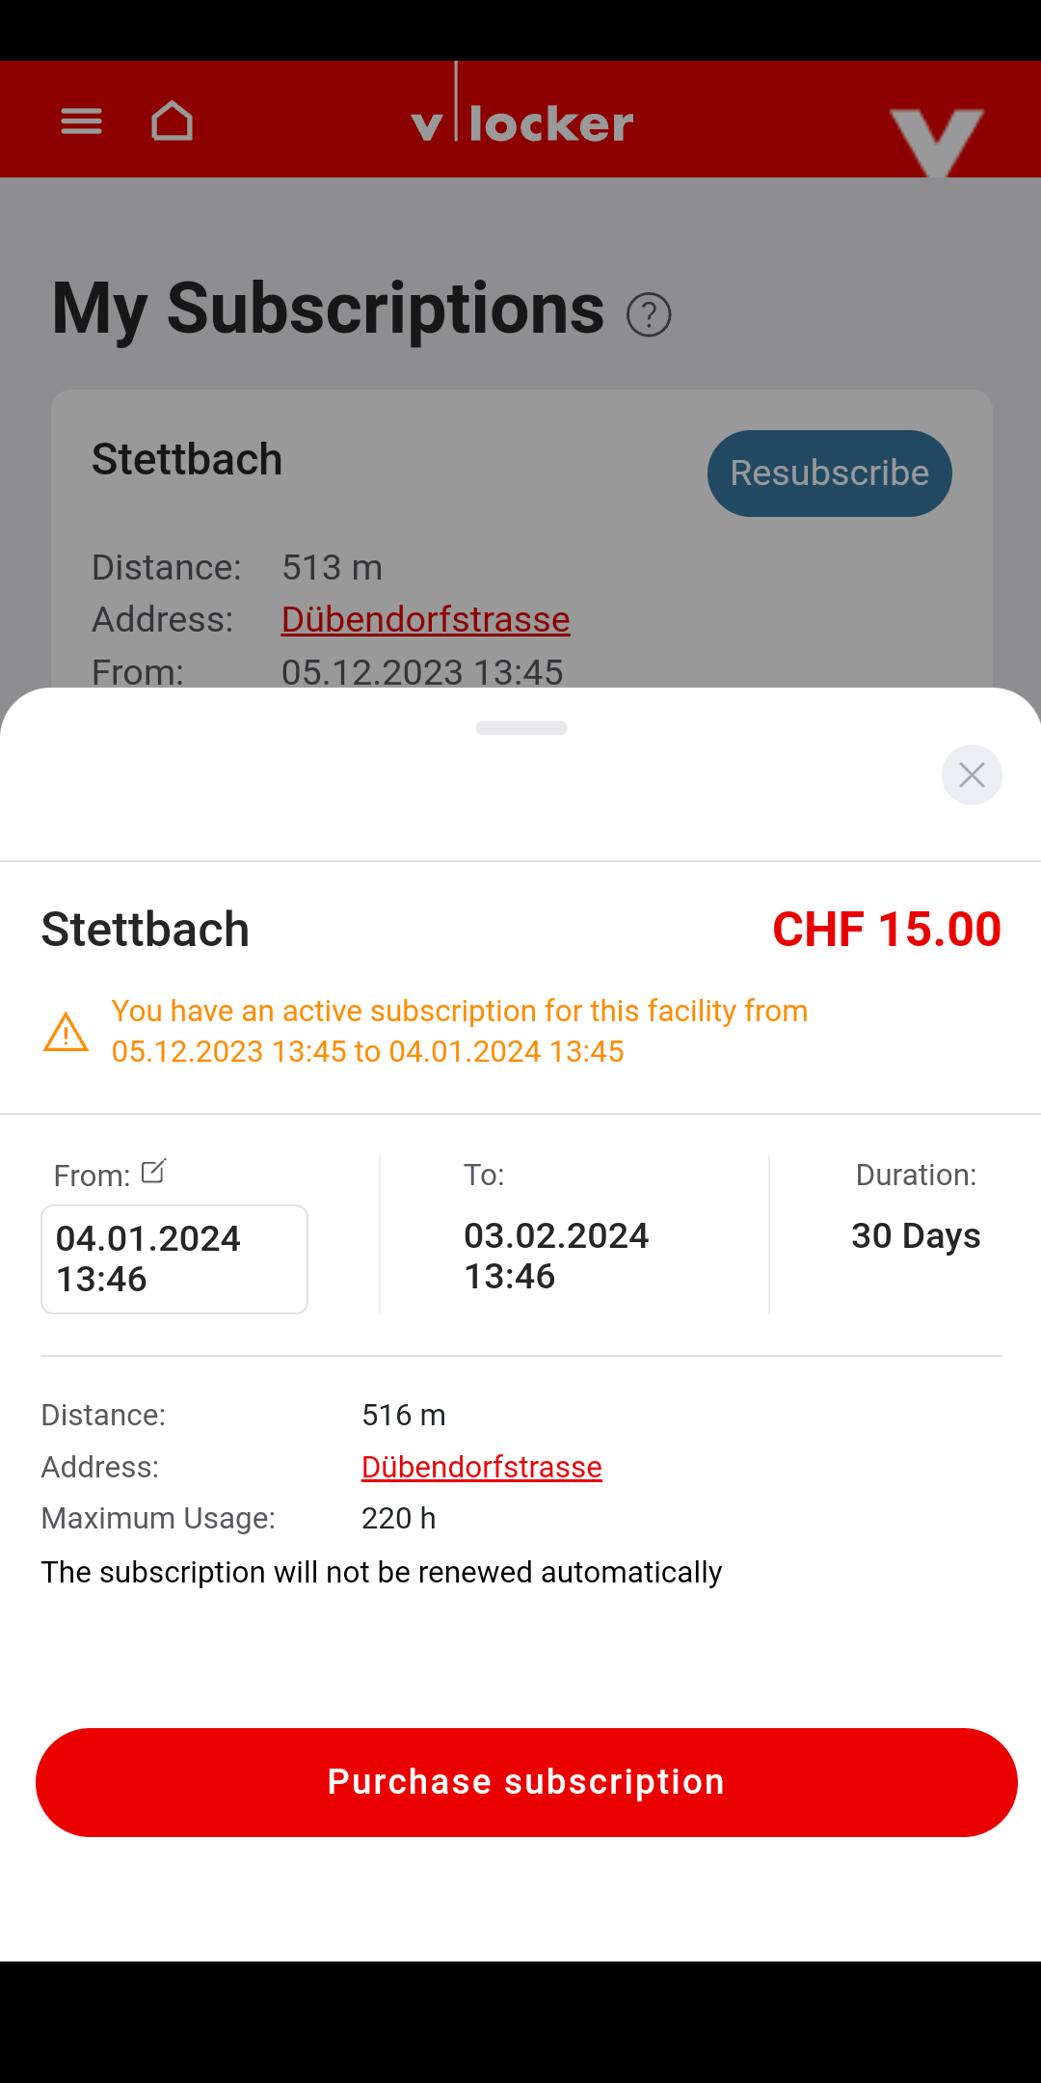Tap the orange warning triangle icon

[66, 1032]
